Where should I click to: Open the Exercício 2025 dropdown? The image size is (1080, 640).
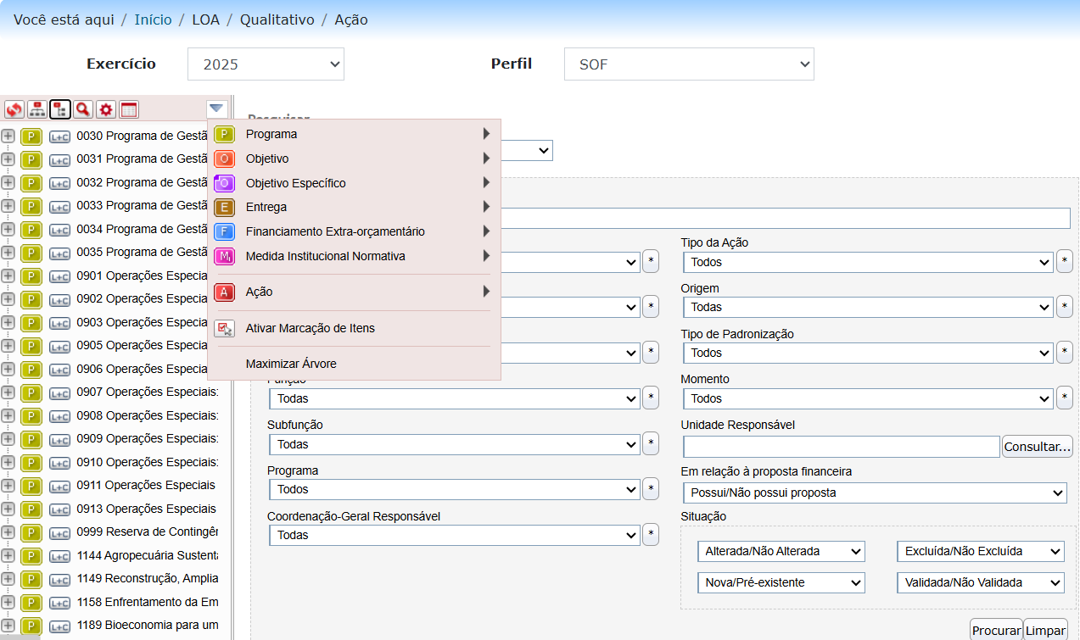[x=266, y=64]
